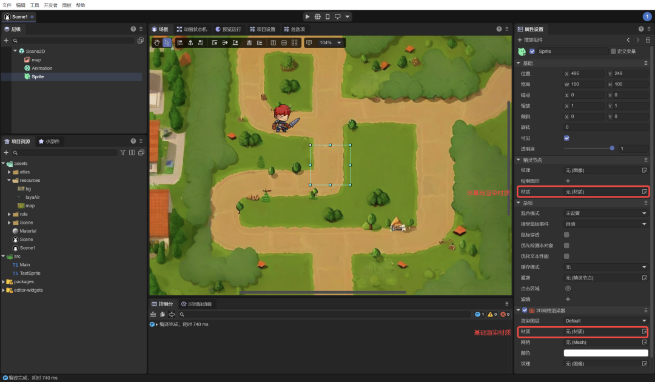Switch to the 项目设置 tab

click(x=263, y=29)
